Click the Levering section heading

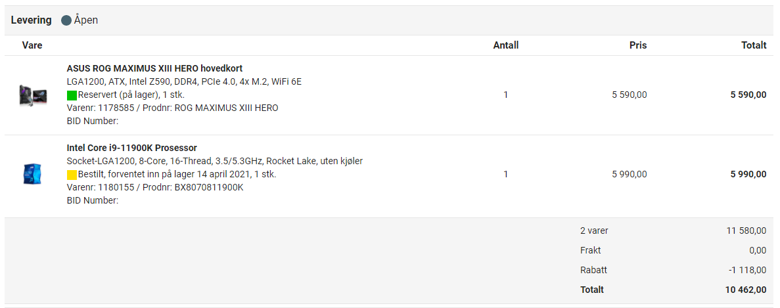pos(32,20)
